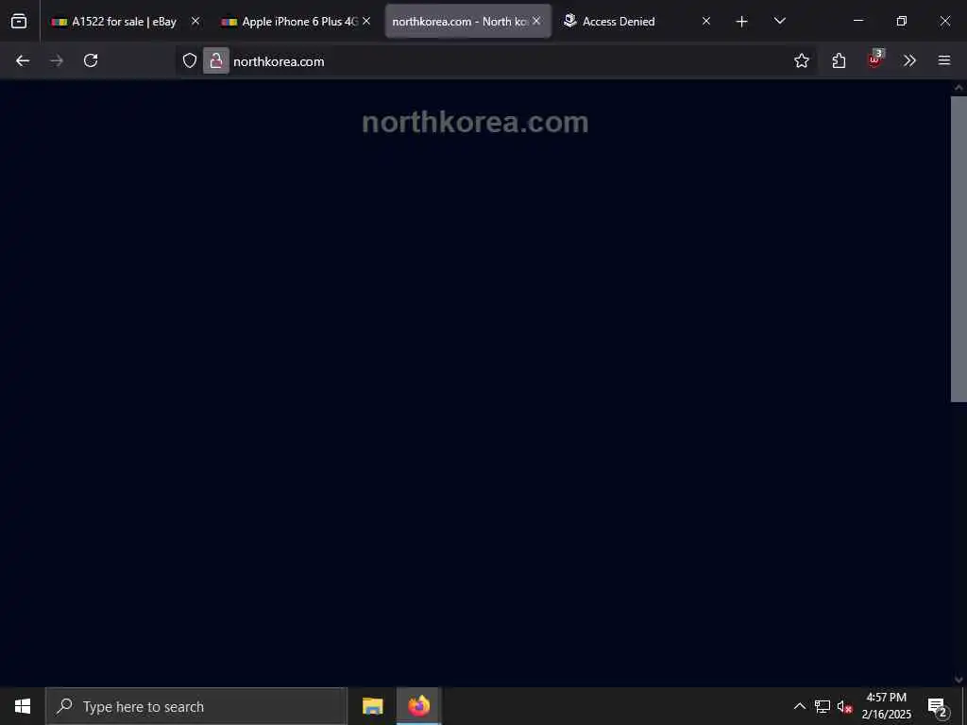Viewport: 967px width, 725px height.
Task: Open a new tab with plus
Action: pyautogui.click(x=742, y=22)
